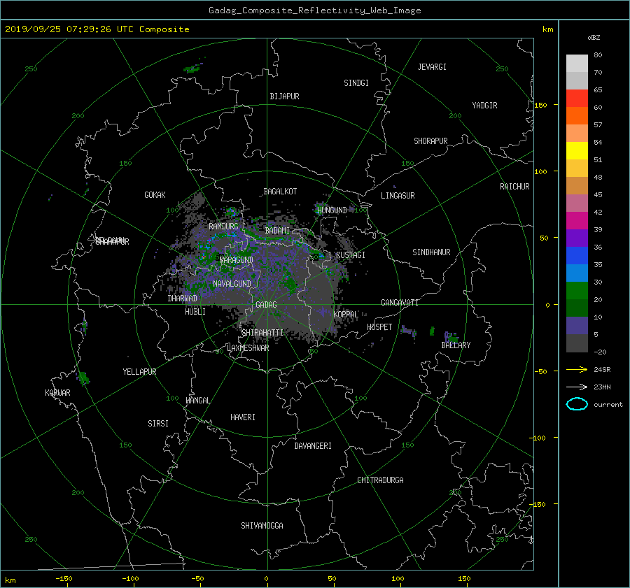Click the km unit label at bottom-left
Image resolution: width=630 pixels, height=588 pixels.
pos(10,580)
